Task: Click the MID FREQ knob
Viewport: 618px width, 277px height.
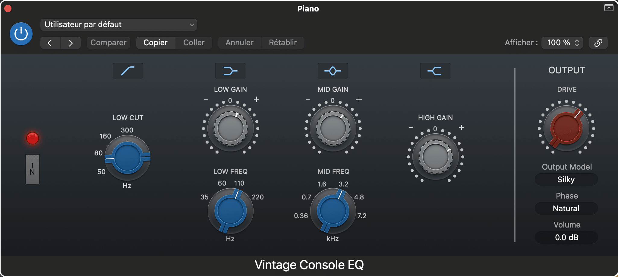Action: pos(333,211)
